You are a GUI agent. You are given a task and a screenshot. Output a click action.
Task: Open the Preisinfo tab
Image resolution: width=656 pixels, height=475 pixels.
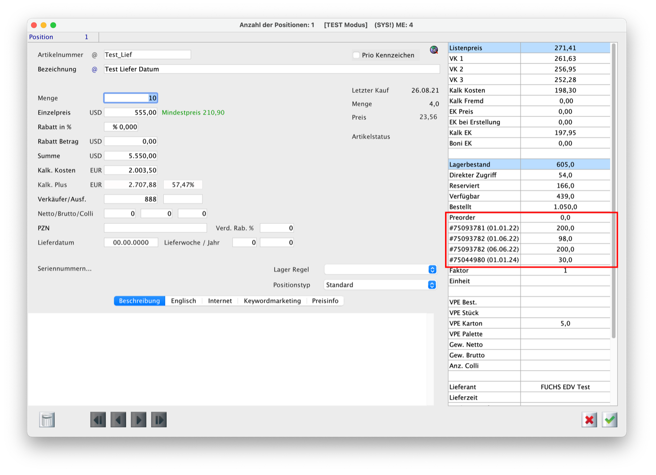325,301
